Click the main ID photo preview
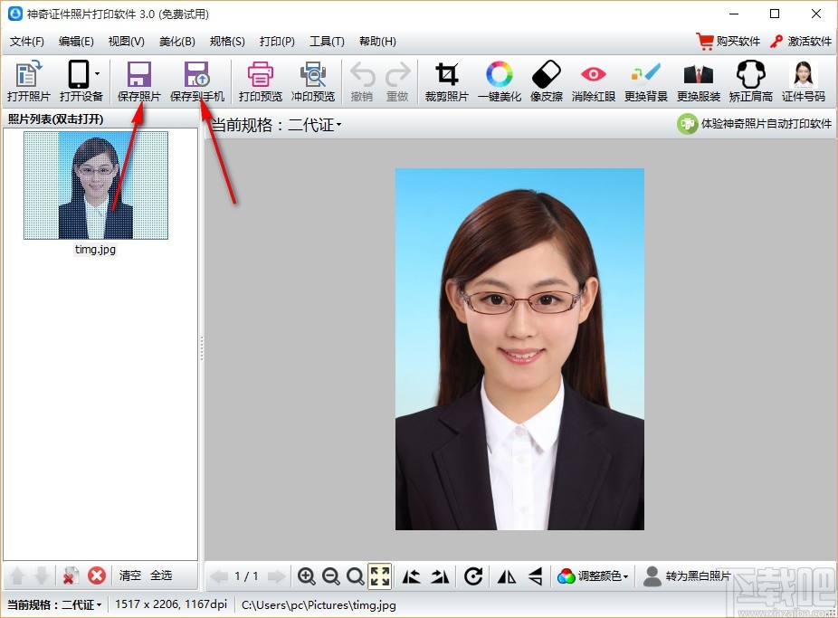The width and height of the screenshot is (838, 618). 519,348
